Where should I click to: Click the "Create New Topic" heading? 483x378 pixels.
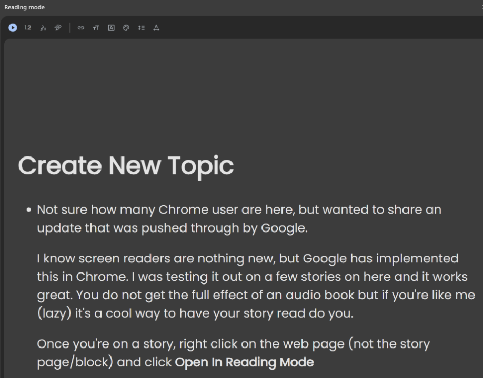(126, 165)
